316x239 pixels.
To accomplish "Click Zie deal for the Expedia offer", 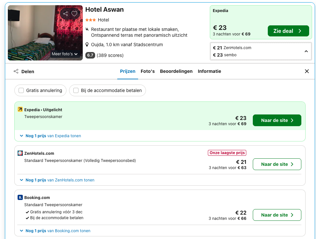I will pyautogui.click(x=288, y=31).
